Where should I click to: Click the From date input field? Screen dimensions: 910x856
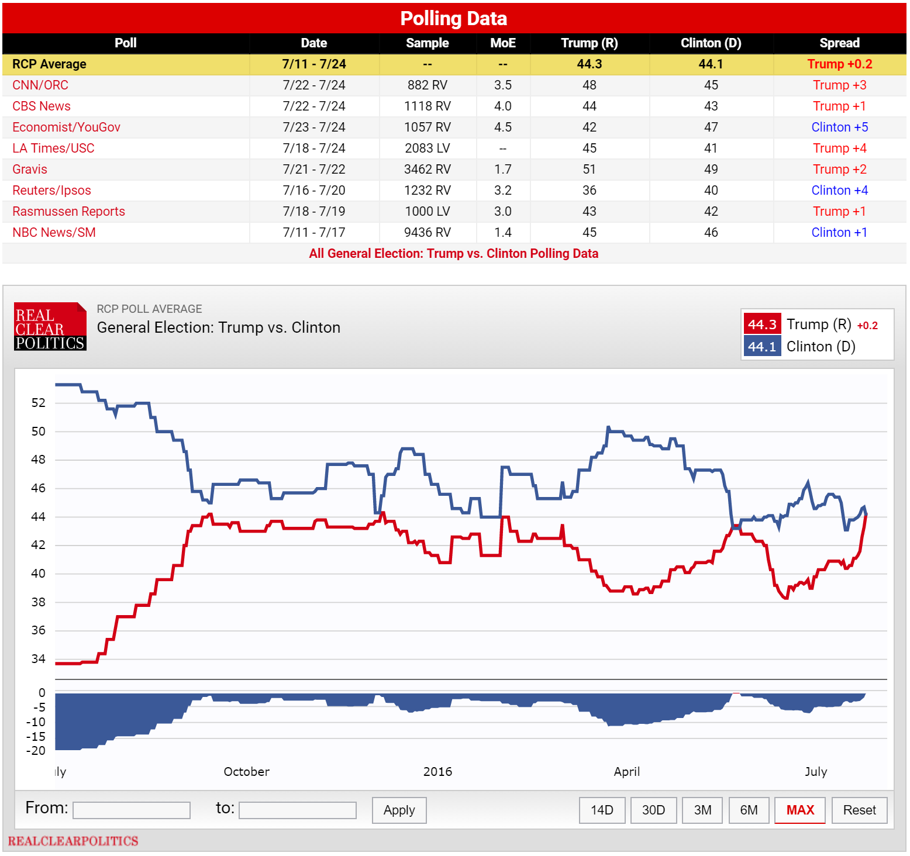[132, 810]
